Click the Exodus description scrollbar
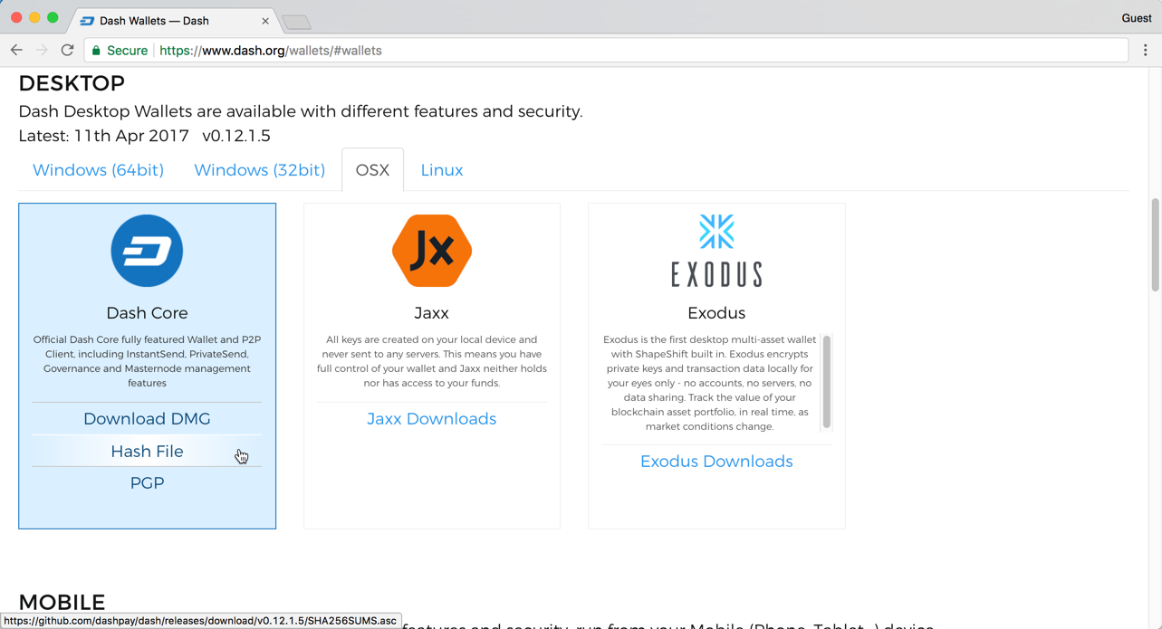1162x629 pixels. (826, 382)
